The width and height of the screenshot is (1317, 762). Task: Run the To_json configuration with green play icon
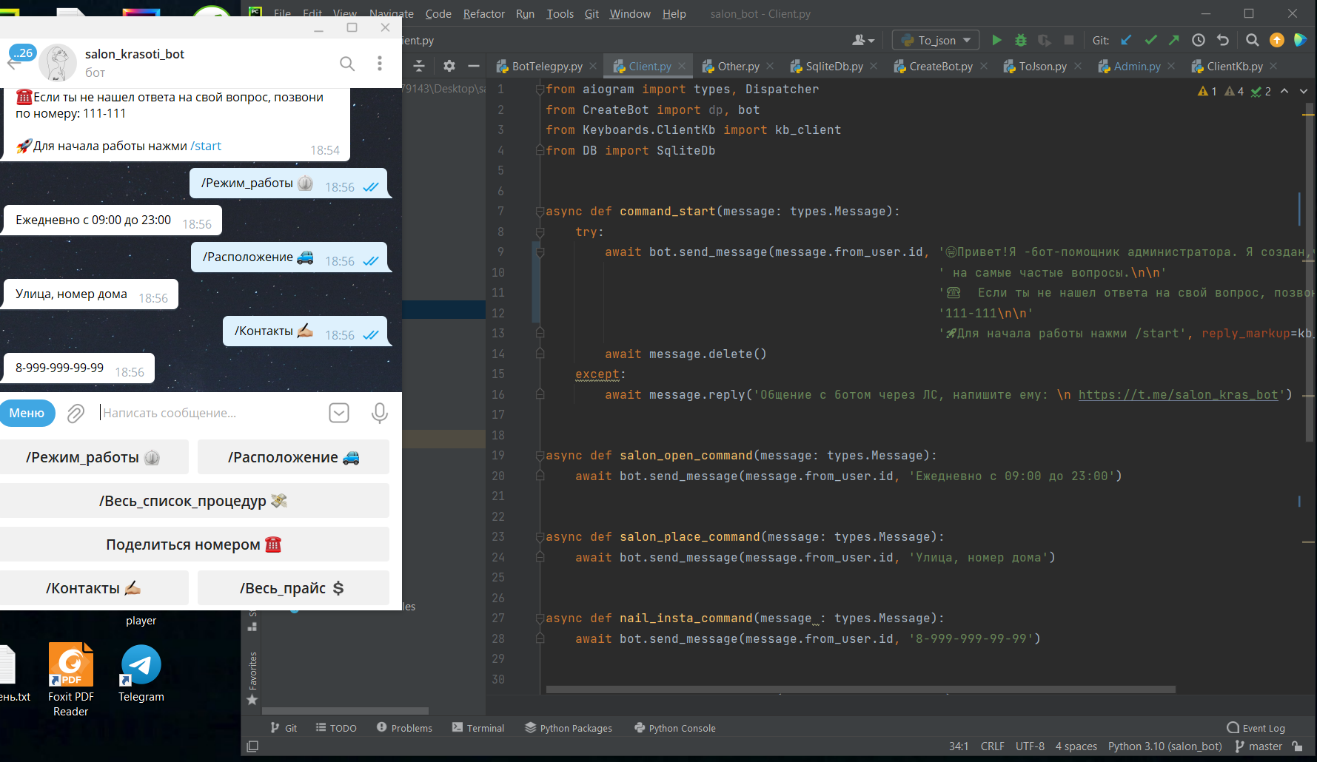pos(996,40)
